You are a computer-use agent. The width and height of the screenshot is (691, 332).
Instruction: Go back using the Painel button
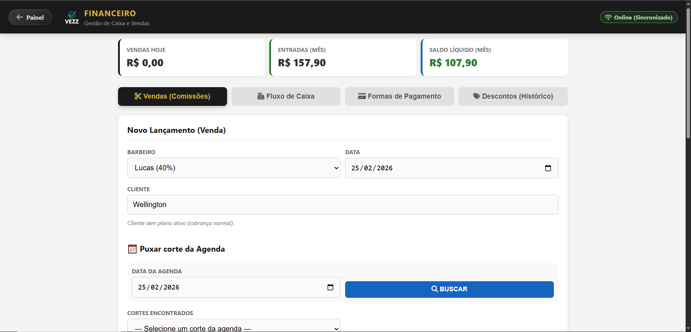pos(30,17)
